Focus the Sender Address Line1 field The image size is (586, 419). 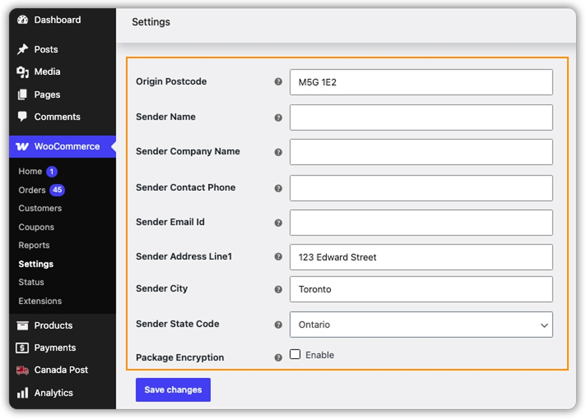pos(421,257)
